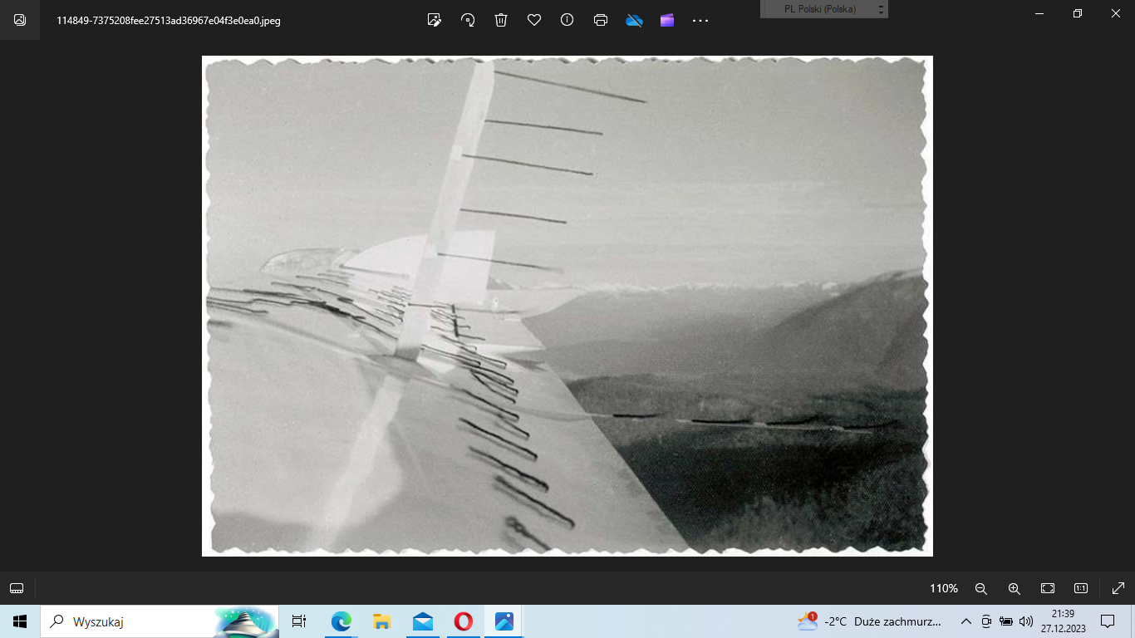This screenshot has width=1135, height=638.
Task: Open the See more three-dots menu
Action: (700, 20)
